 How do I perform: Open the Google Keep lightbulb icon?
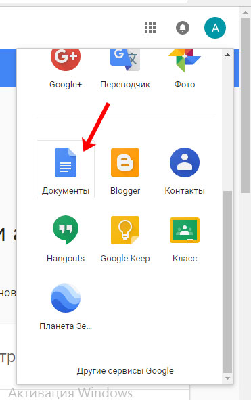[x=125, y=230]
